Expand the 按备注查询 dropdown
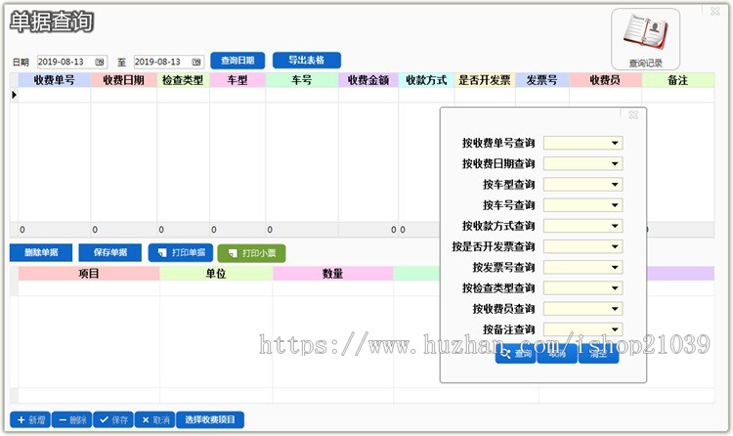This screenshot has width=733, height=436. point(615,329)
